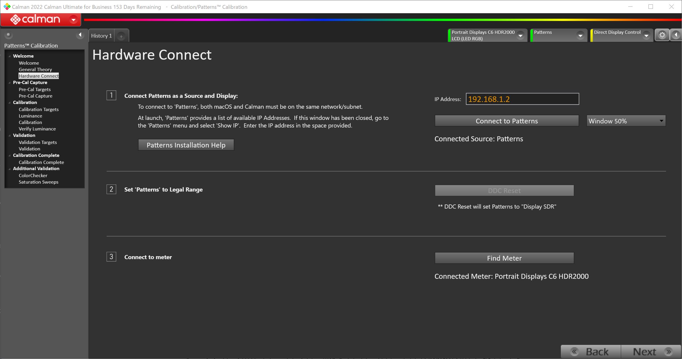The height and width of the screenshot is (359, 682).
Task: Open the Window 50% dropdown
Action: point(626,121)
